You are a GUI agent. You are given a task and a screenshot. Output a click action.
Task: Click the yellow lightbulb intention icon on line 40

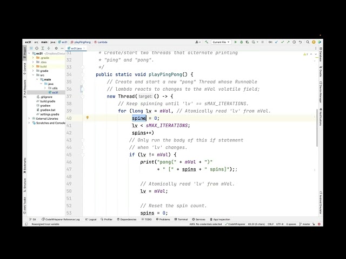click(x=88, y=118)
